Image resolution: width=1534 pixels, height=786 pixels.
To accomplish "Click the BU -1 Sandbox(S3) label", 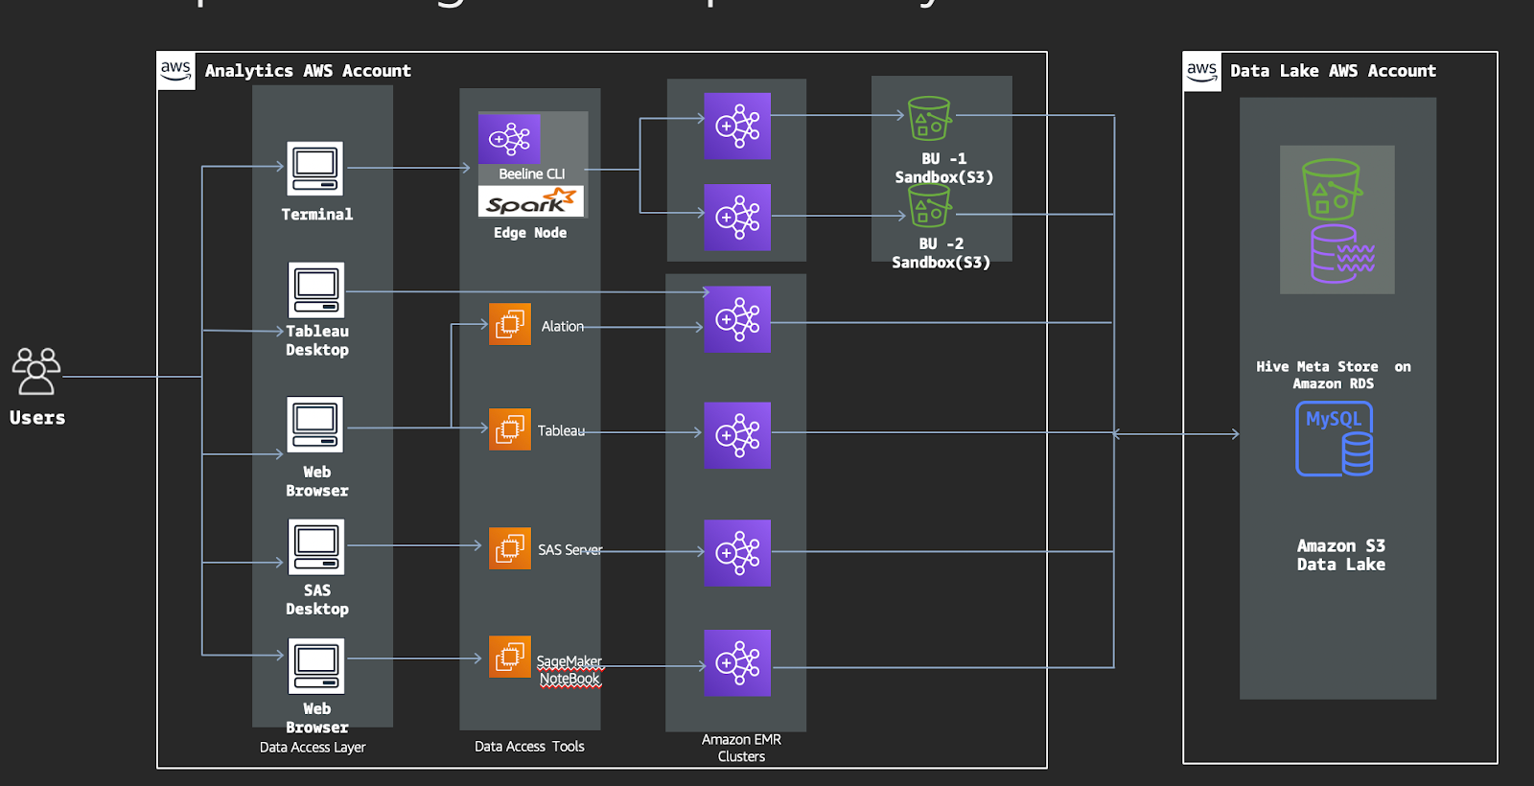I will 944,168.
